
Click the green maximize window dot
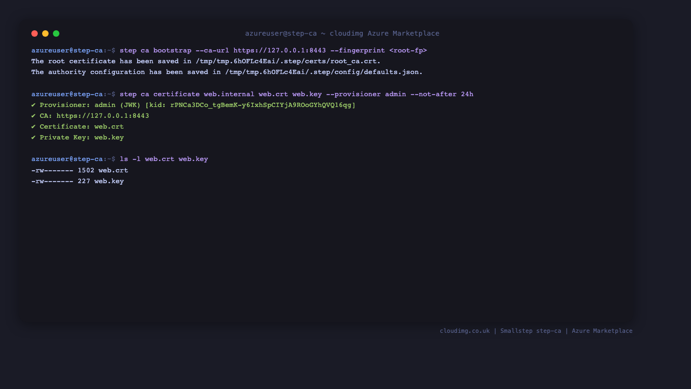coord(56,33)
